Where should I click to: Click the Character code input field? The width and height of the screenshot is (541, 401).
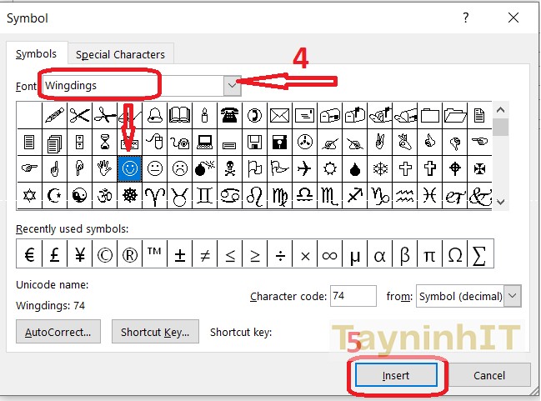coord(353,296)
